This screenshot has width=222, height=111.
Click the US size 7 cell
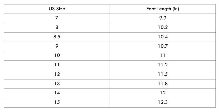click(57, 18)
